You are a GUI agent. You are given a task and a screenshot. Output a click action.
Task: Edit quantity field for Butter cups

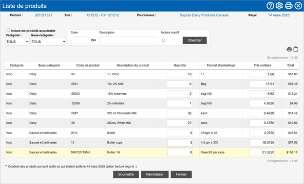[x=180, y=143]
